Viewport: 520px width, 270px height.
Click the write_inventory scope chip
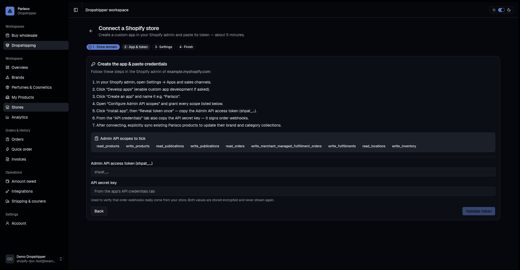coord(404,146)
